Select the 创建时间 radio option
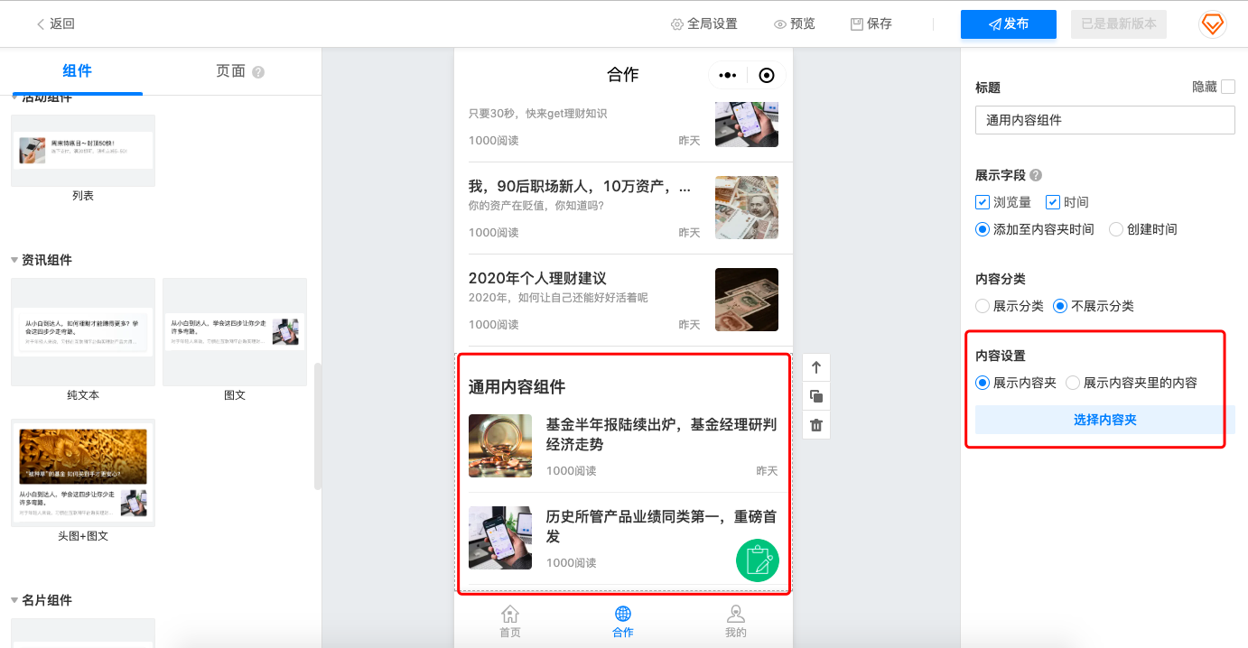The image size is (1248, 648). point(1116,229)
